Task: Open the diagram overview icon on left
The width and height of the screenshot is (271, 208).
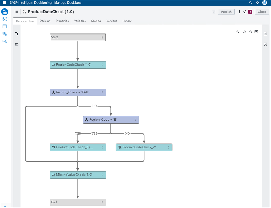Action: pyautogui.click(x=17, y=45)
